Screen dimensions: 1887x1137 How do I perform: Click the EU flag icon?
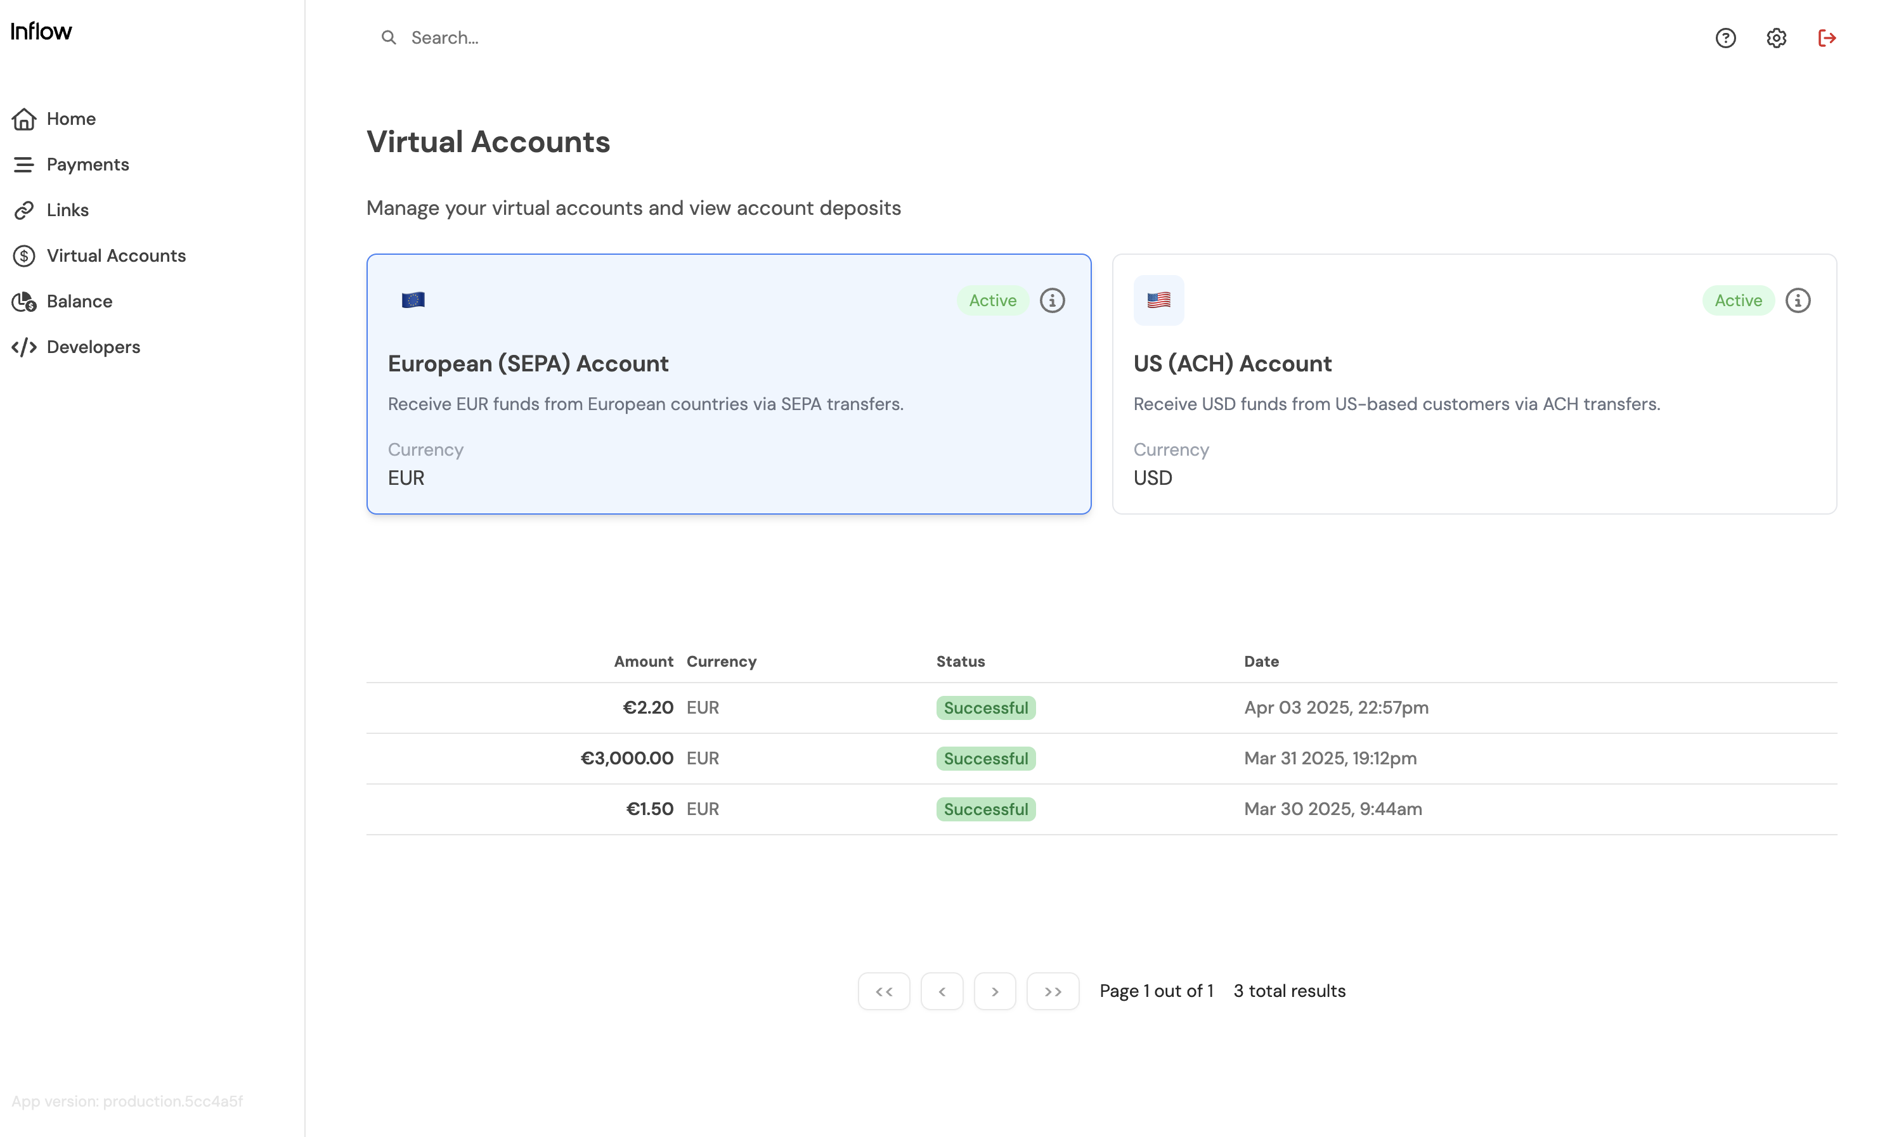coord(413,300)
